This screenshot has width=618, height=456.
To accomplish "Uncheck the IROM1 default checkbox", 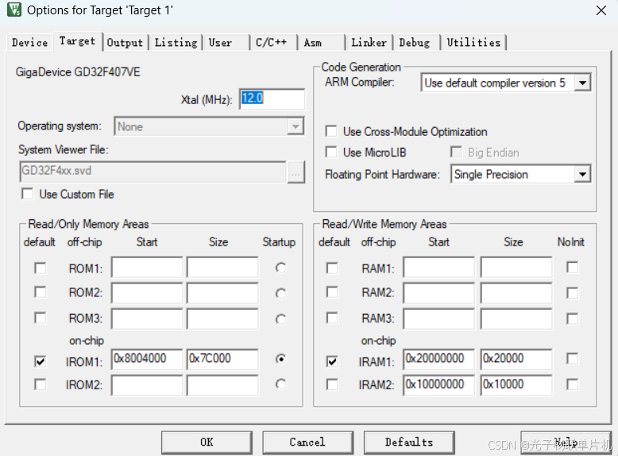I will tap(41, 361).
